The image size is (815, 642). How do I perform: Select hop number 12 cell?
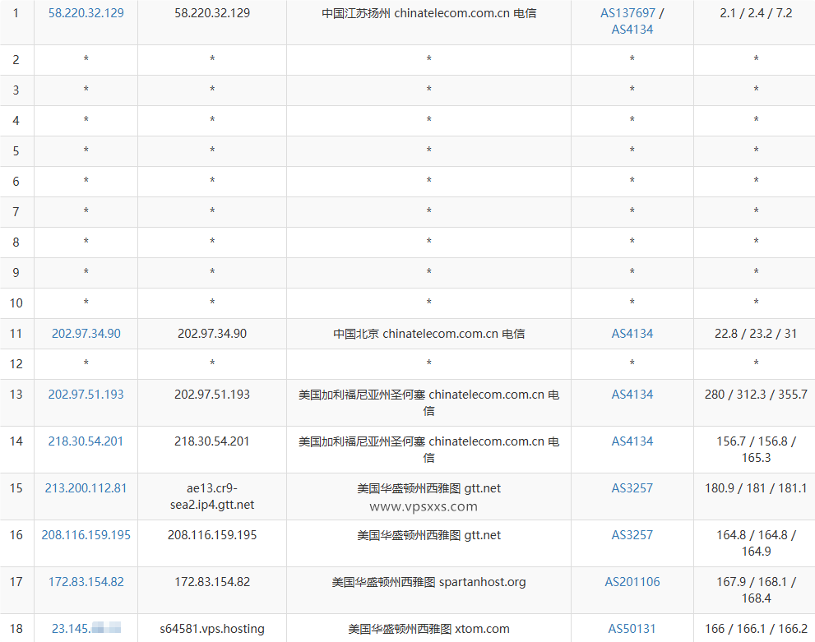(x=16, y=363)
